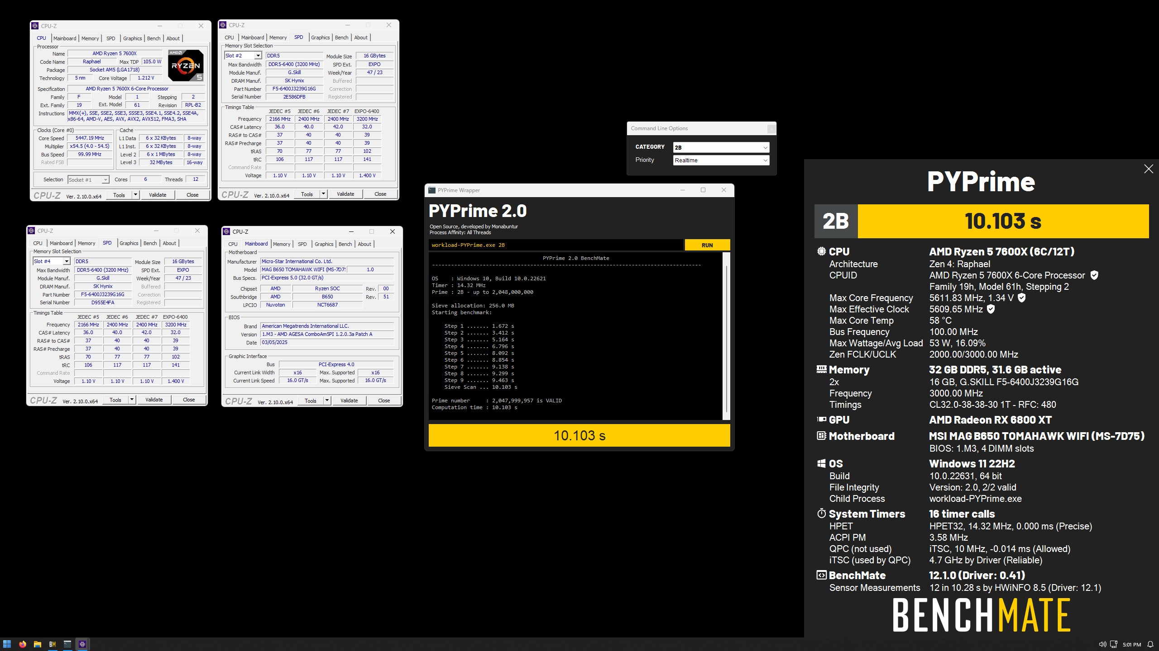The image size is (1159, 651).
Task: Open Tools arrow in the Slot #4 window
Action: point(132,400)
